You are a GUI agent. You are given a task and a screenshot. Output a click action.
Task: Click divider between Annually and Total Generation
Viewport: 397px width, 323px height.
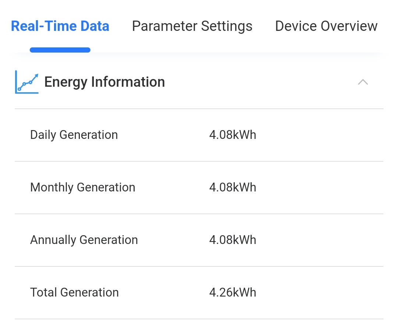[x=199, y=266]
